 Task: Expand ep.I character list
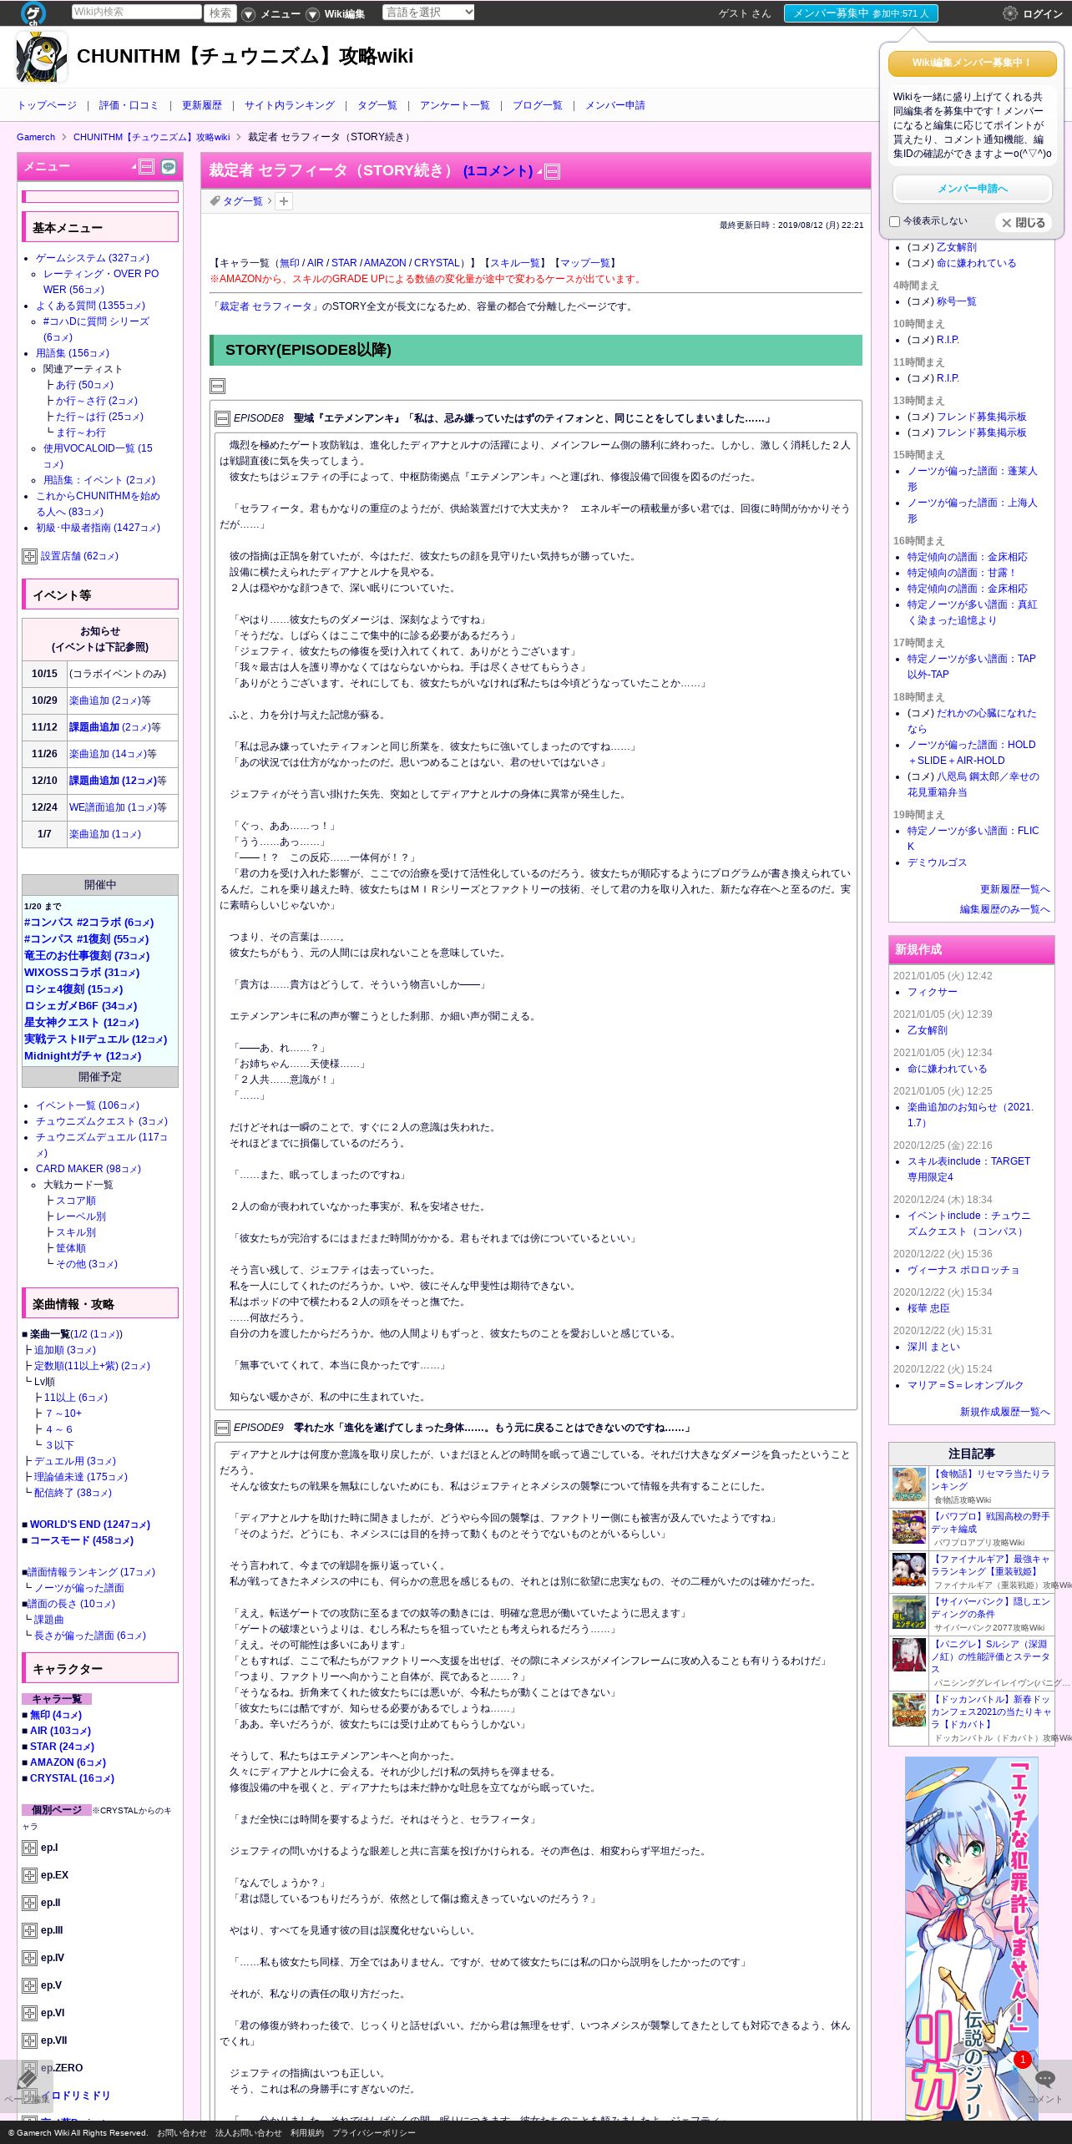[x=29, y=1848]
